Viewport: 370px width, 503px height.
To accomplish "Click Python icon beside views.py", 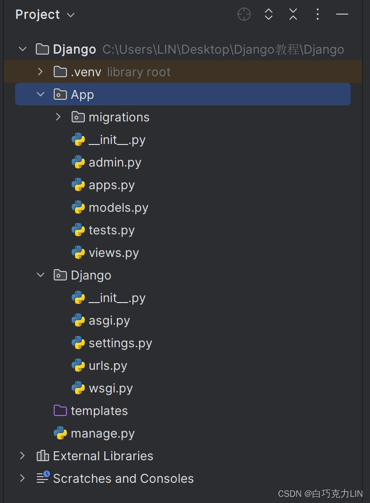I will 78,253.
